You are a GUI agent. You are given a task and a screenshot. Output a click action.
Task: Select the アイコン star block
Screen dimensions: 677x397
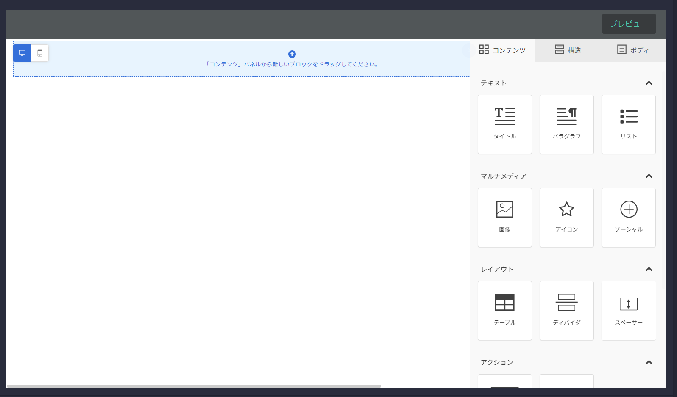(567, 218)
